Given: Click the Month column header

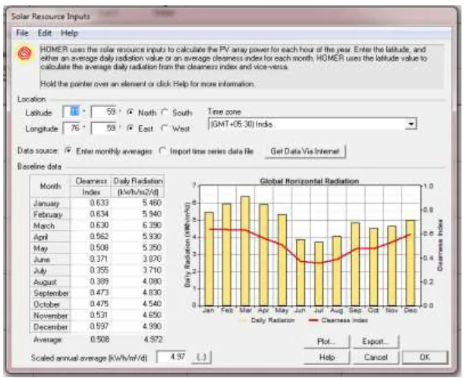Looking at the screenshot, I should [x=50, y=186].
